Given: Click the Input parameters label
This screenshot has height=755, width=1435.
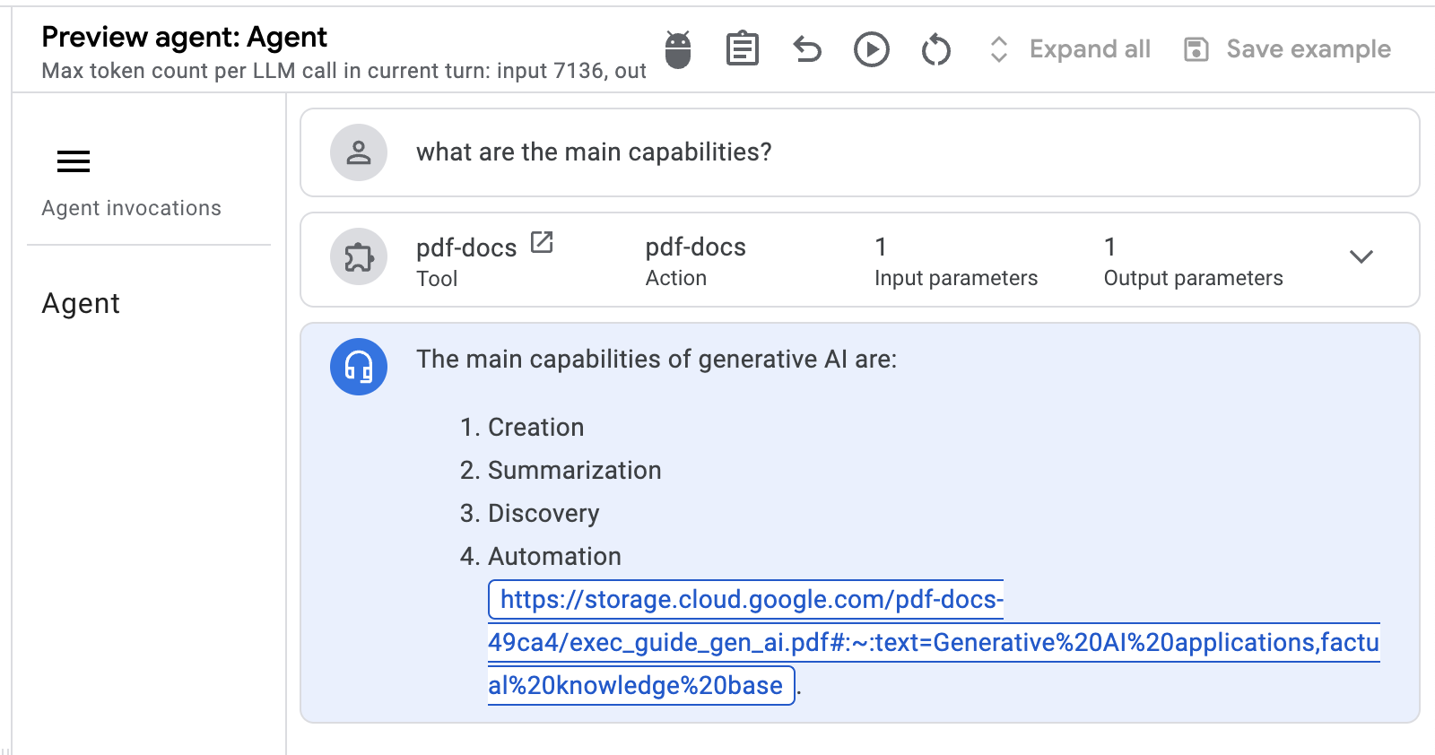Looking at the screenshot, I should pyautogui.click(x=956, y=279).
